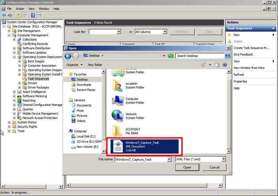Expand the Drivers node
This screenshot has height=196, width=278.
click(19, 83)
